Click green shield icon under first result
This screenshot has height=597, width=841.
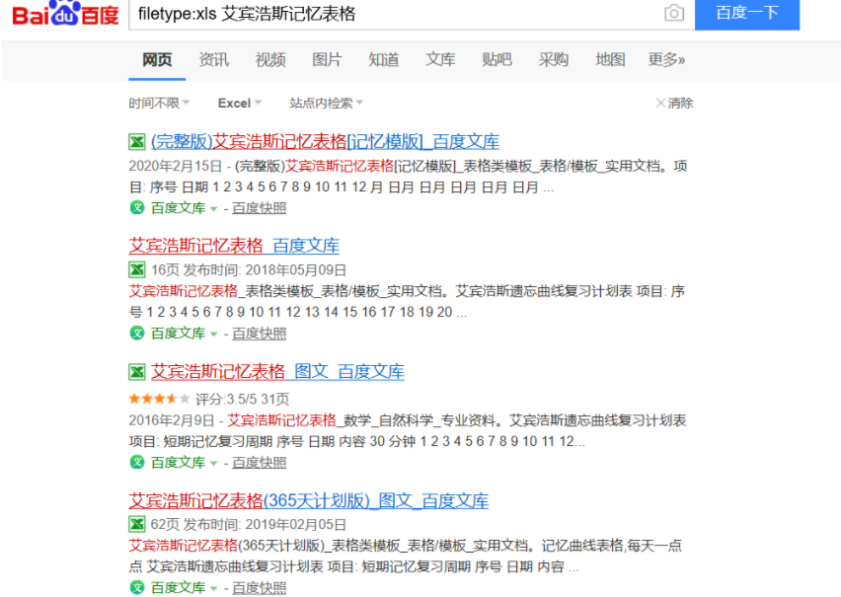(x=137, y=208)
